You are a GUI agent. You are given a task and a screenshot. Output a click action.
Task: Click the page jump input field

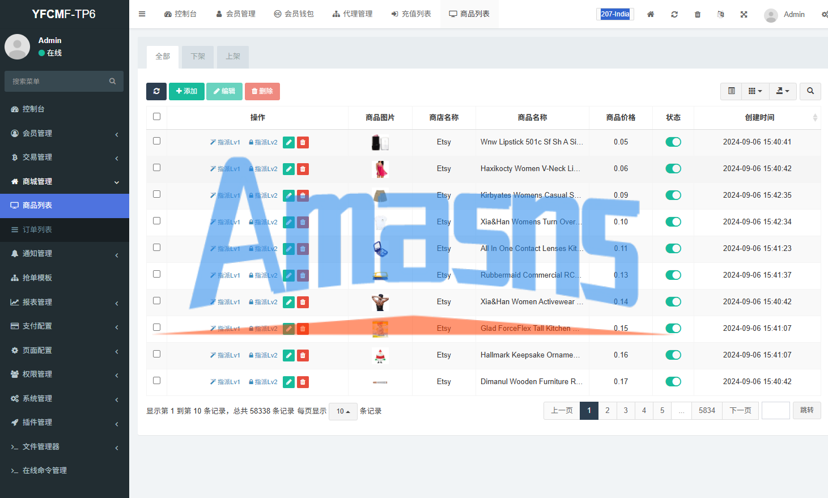click(776, 411)
